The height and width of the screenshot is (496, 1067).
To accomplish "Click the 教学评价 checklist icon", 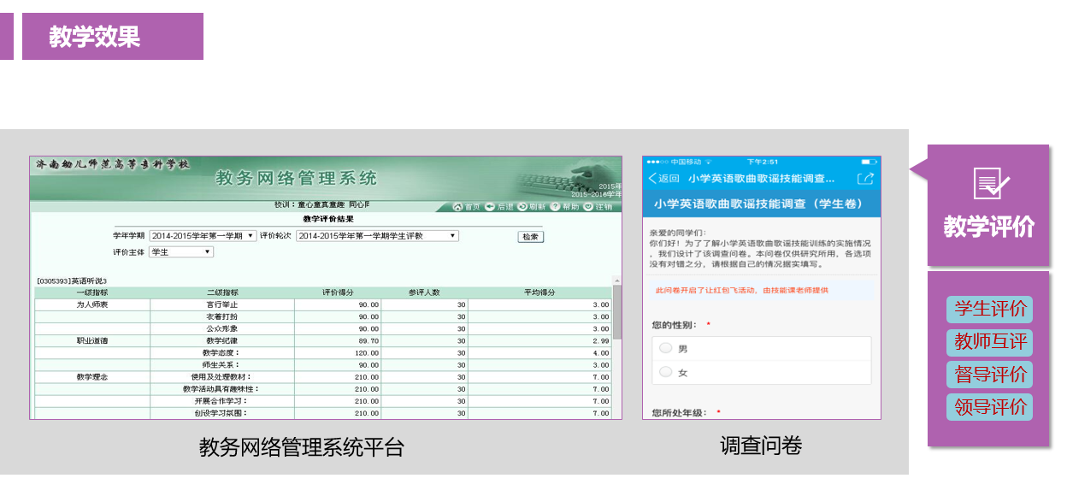I will [x=991, y=183].
